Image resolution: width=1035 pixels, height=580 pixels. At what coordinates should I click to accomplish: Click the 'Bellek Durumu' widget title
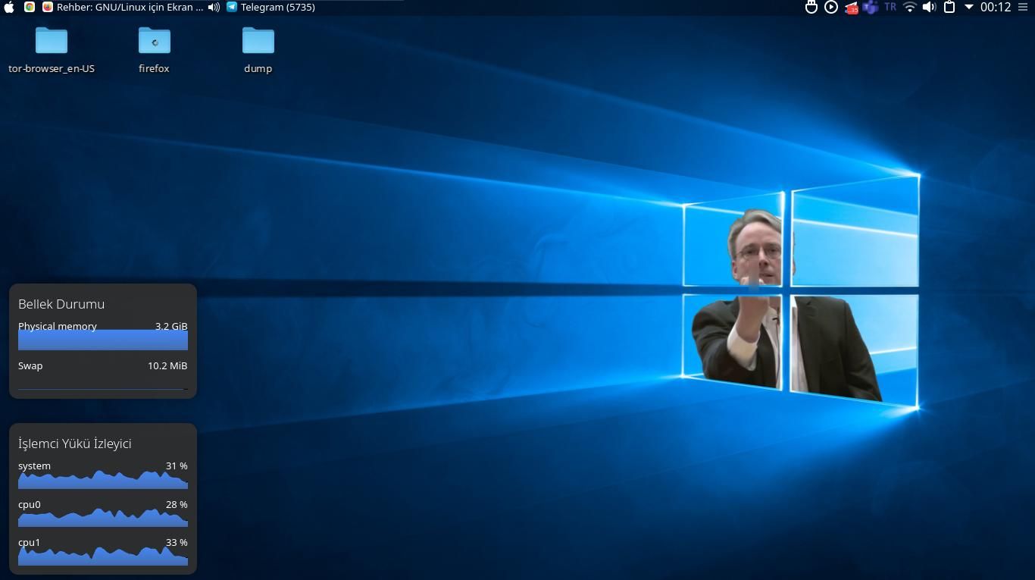click(x=61, y=304)
